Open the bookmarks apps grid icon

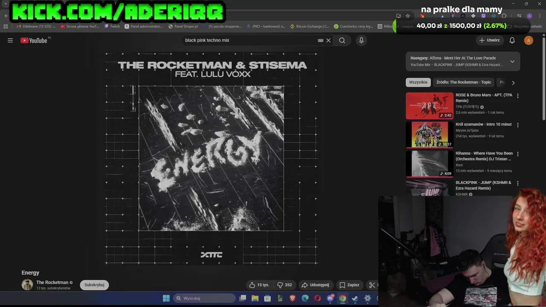point(6,26)
